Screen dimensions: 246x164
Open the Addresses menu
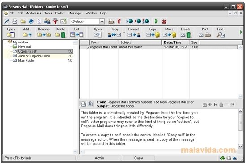click(x=34, y=13)
